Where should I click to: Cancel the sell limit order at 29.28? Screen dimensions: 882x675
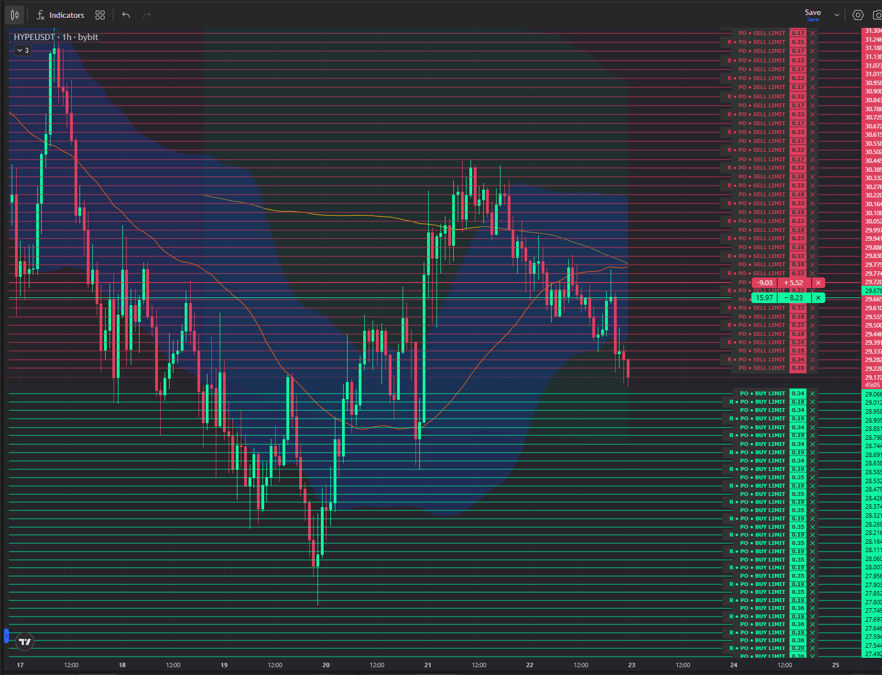click(x=812, y=360)
